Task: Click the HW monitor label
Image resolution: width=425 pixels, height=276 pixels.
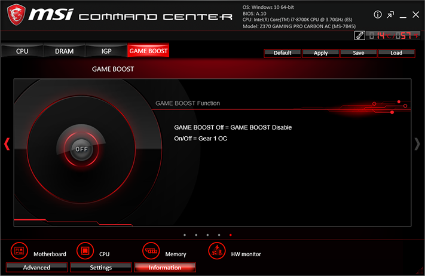Action: point(246,254)
